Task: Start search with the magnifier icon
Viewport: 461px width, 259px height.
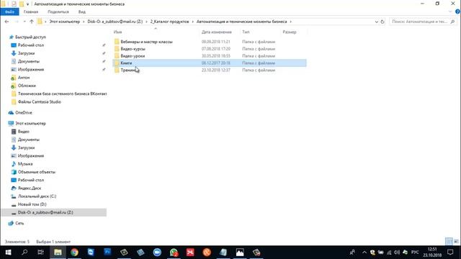Action: point(452,22)
